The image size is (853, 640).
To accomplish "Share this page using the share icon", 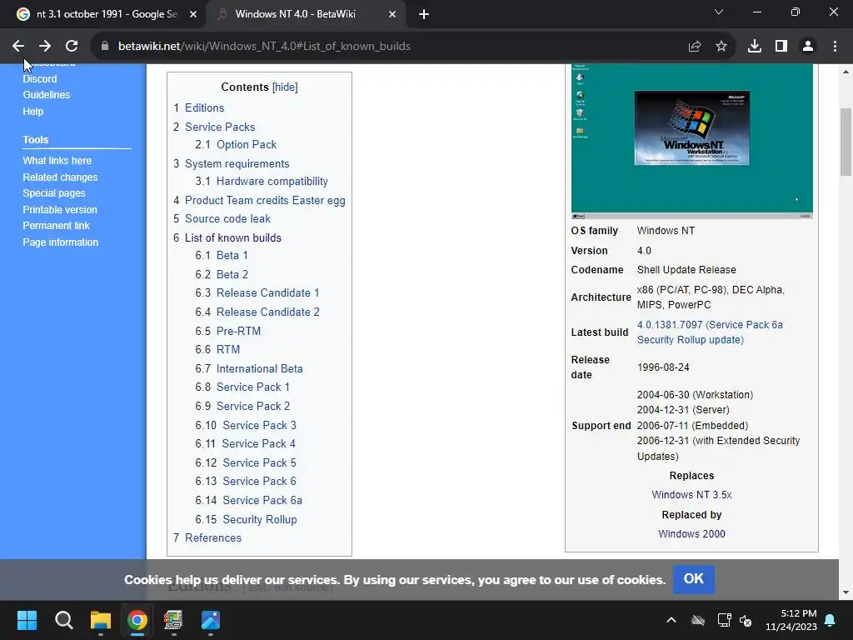I will click(695, 47).
